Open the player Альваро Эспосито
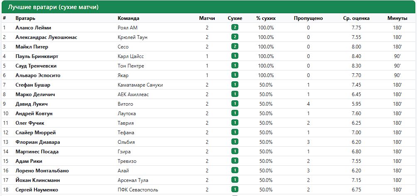 point(38,75)
